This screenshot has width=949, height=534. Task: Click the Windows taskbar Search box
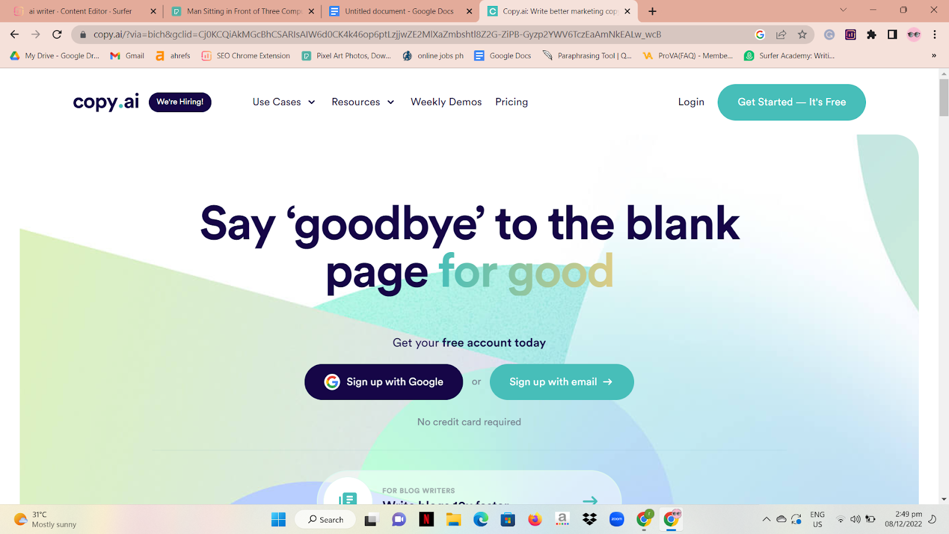tap(325, 520)
